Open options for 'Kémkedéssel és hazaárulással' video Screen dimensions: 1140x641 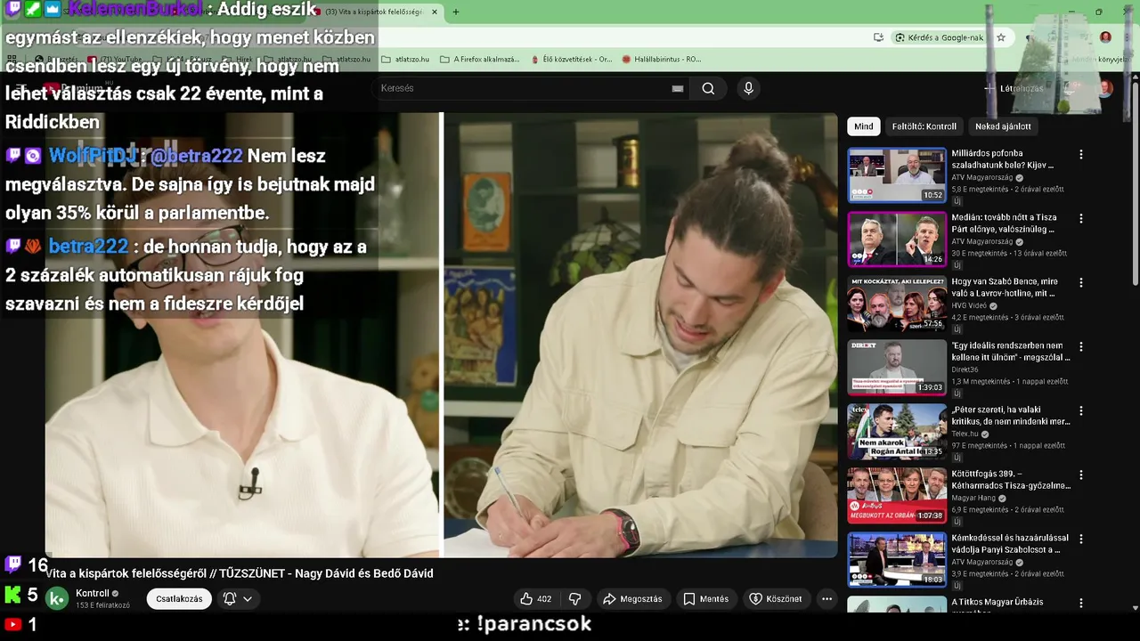click(1081, 539)
